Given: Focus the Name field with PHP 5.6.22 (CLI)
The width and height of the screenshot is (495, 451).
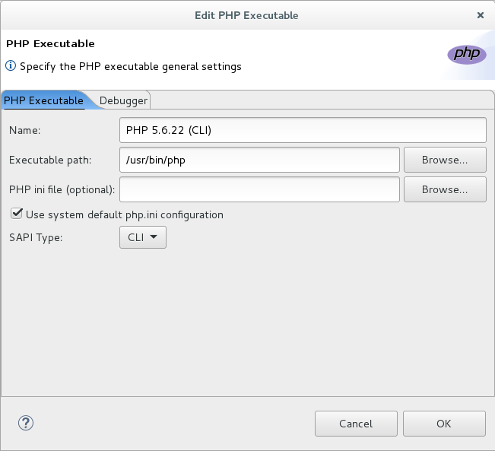Looking at the screenshot, I should point(303,130).
